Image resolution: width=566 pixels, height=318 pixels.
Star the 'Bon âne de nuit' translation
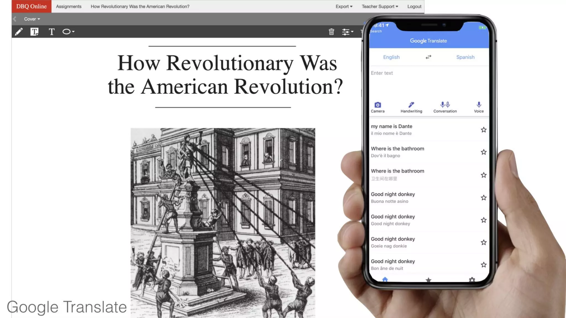coord(483,265)
